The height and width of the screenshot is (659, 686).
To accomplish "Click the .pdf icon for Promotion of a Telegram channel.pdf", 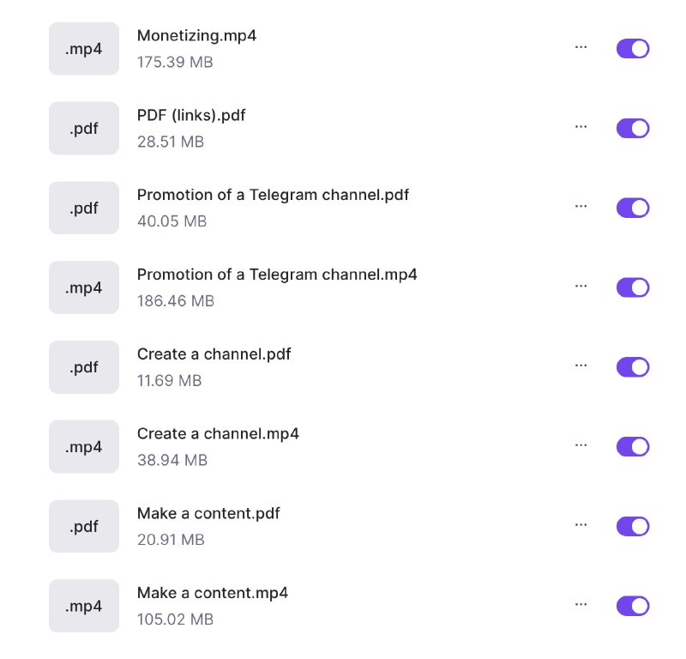I will point(83,208).
